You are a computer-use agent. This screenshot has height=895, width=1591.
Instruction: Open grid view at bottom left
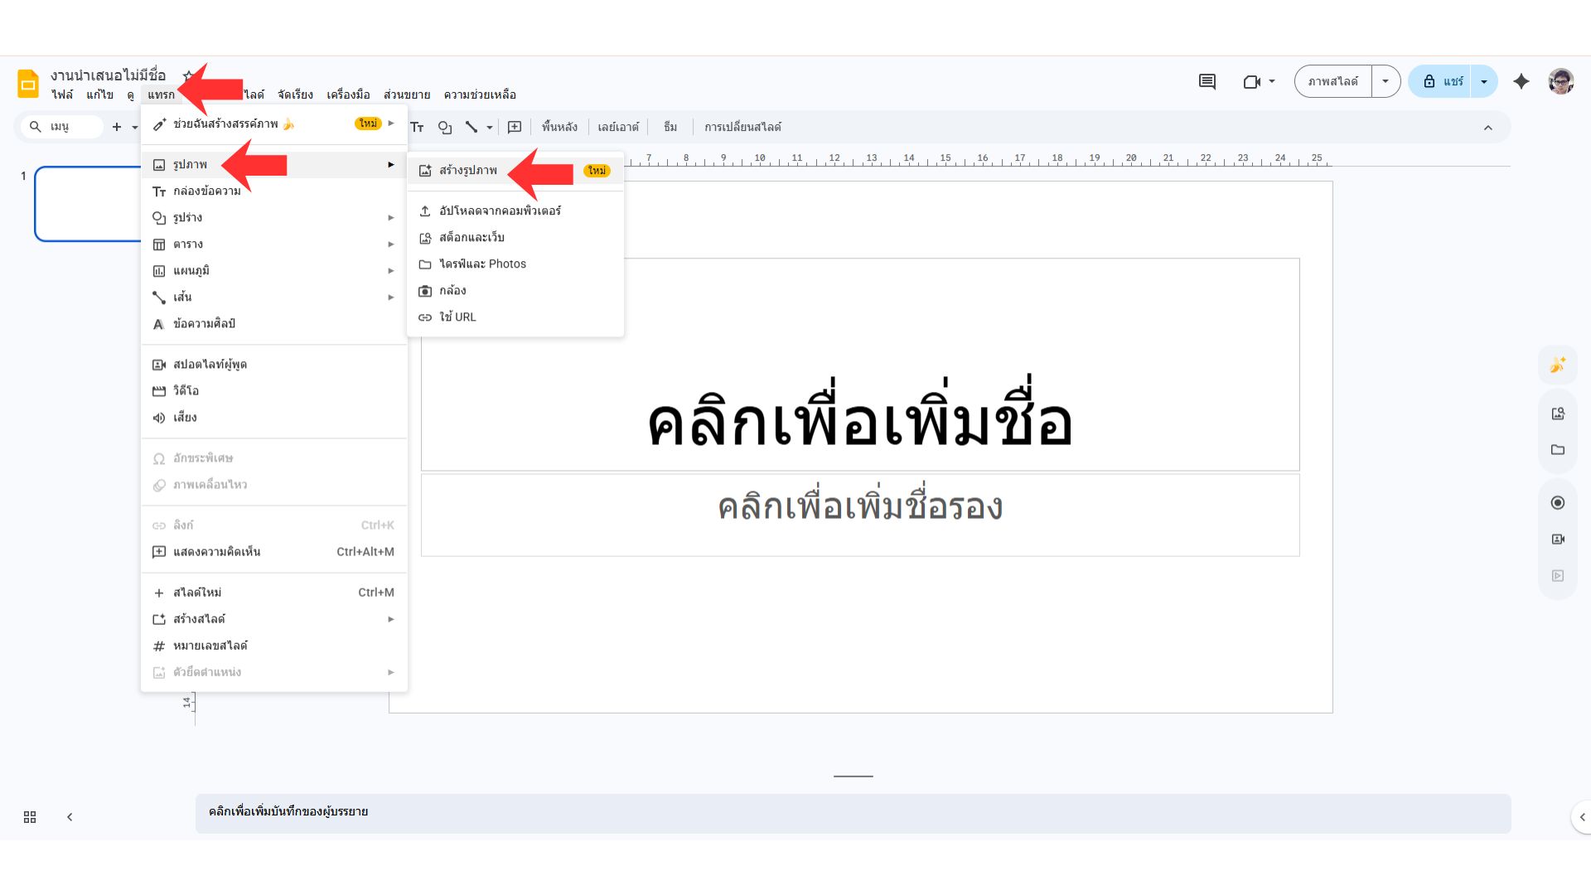coord(30,817)
